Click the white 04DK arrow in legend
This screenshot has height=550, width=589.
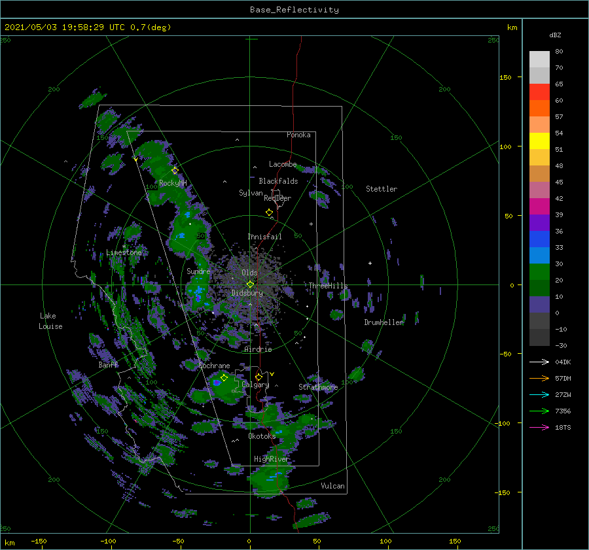[539, 362]
